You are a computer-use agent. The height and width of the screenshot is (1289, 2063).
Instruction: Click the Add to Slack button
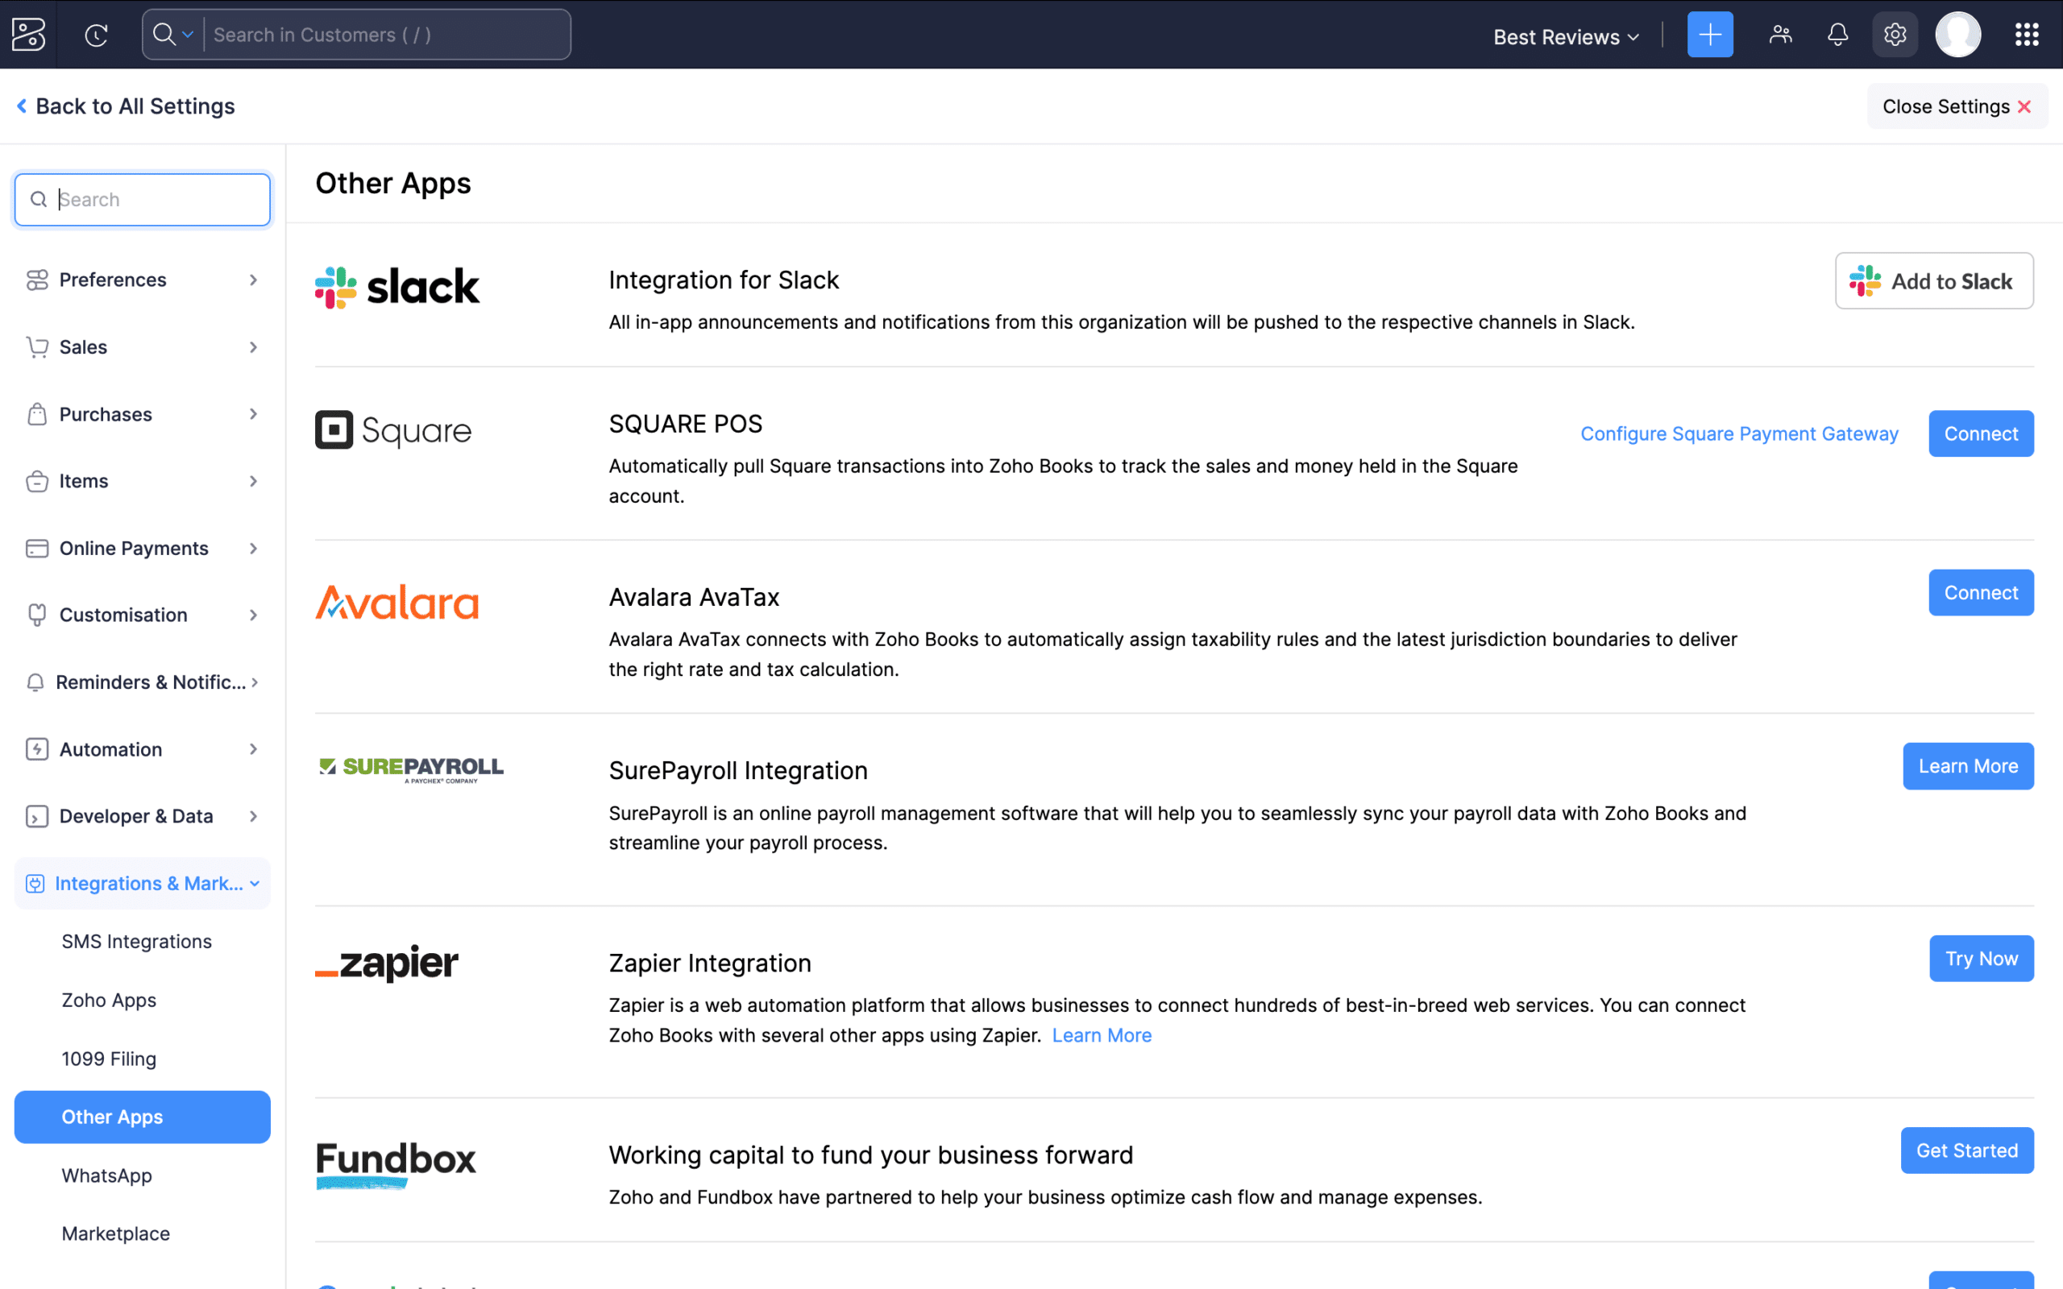(1934, 280)
